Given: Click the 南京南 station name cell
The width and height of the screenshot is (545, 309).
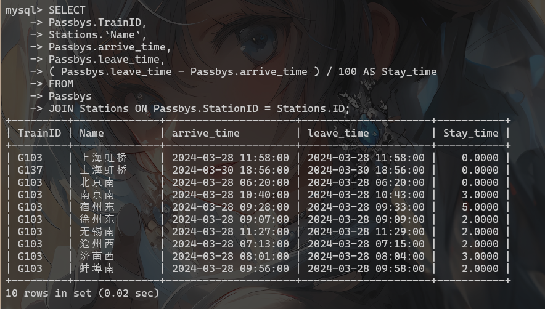Looking at the screenshot, I should pos(97,195).
